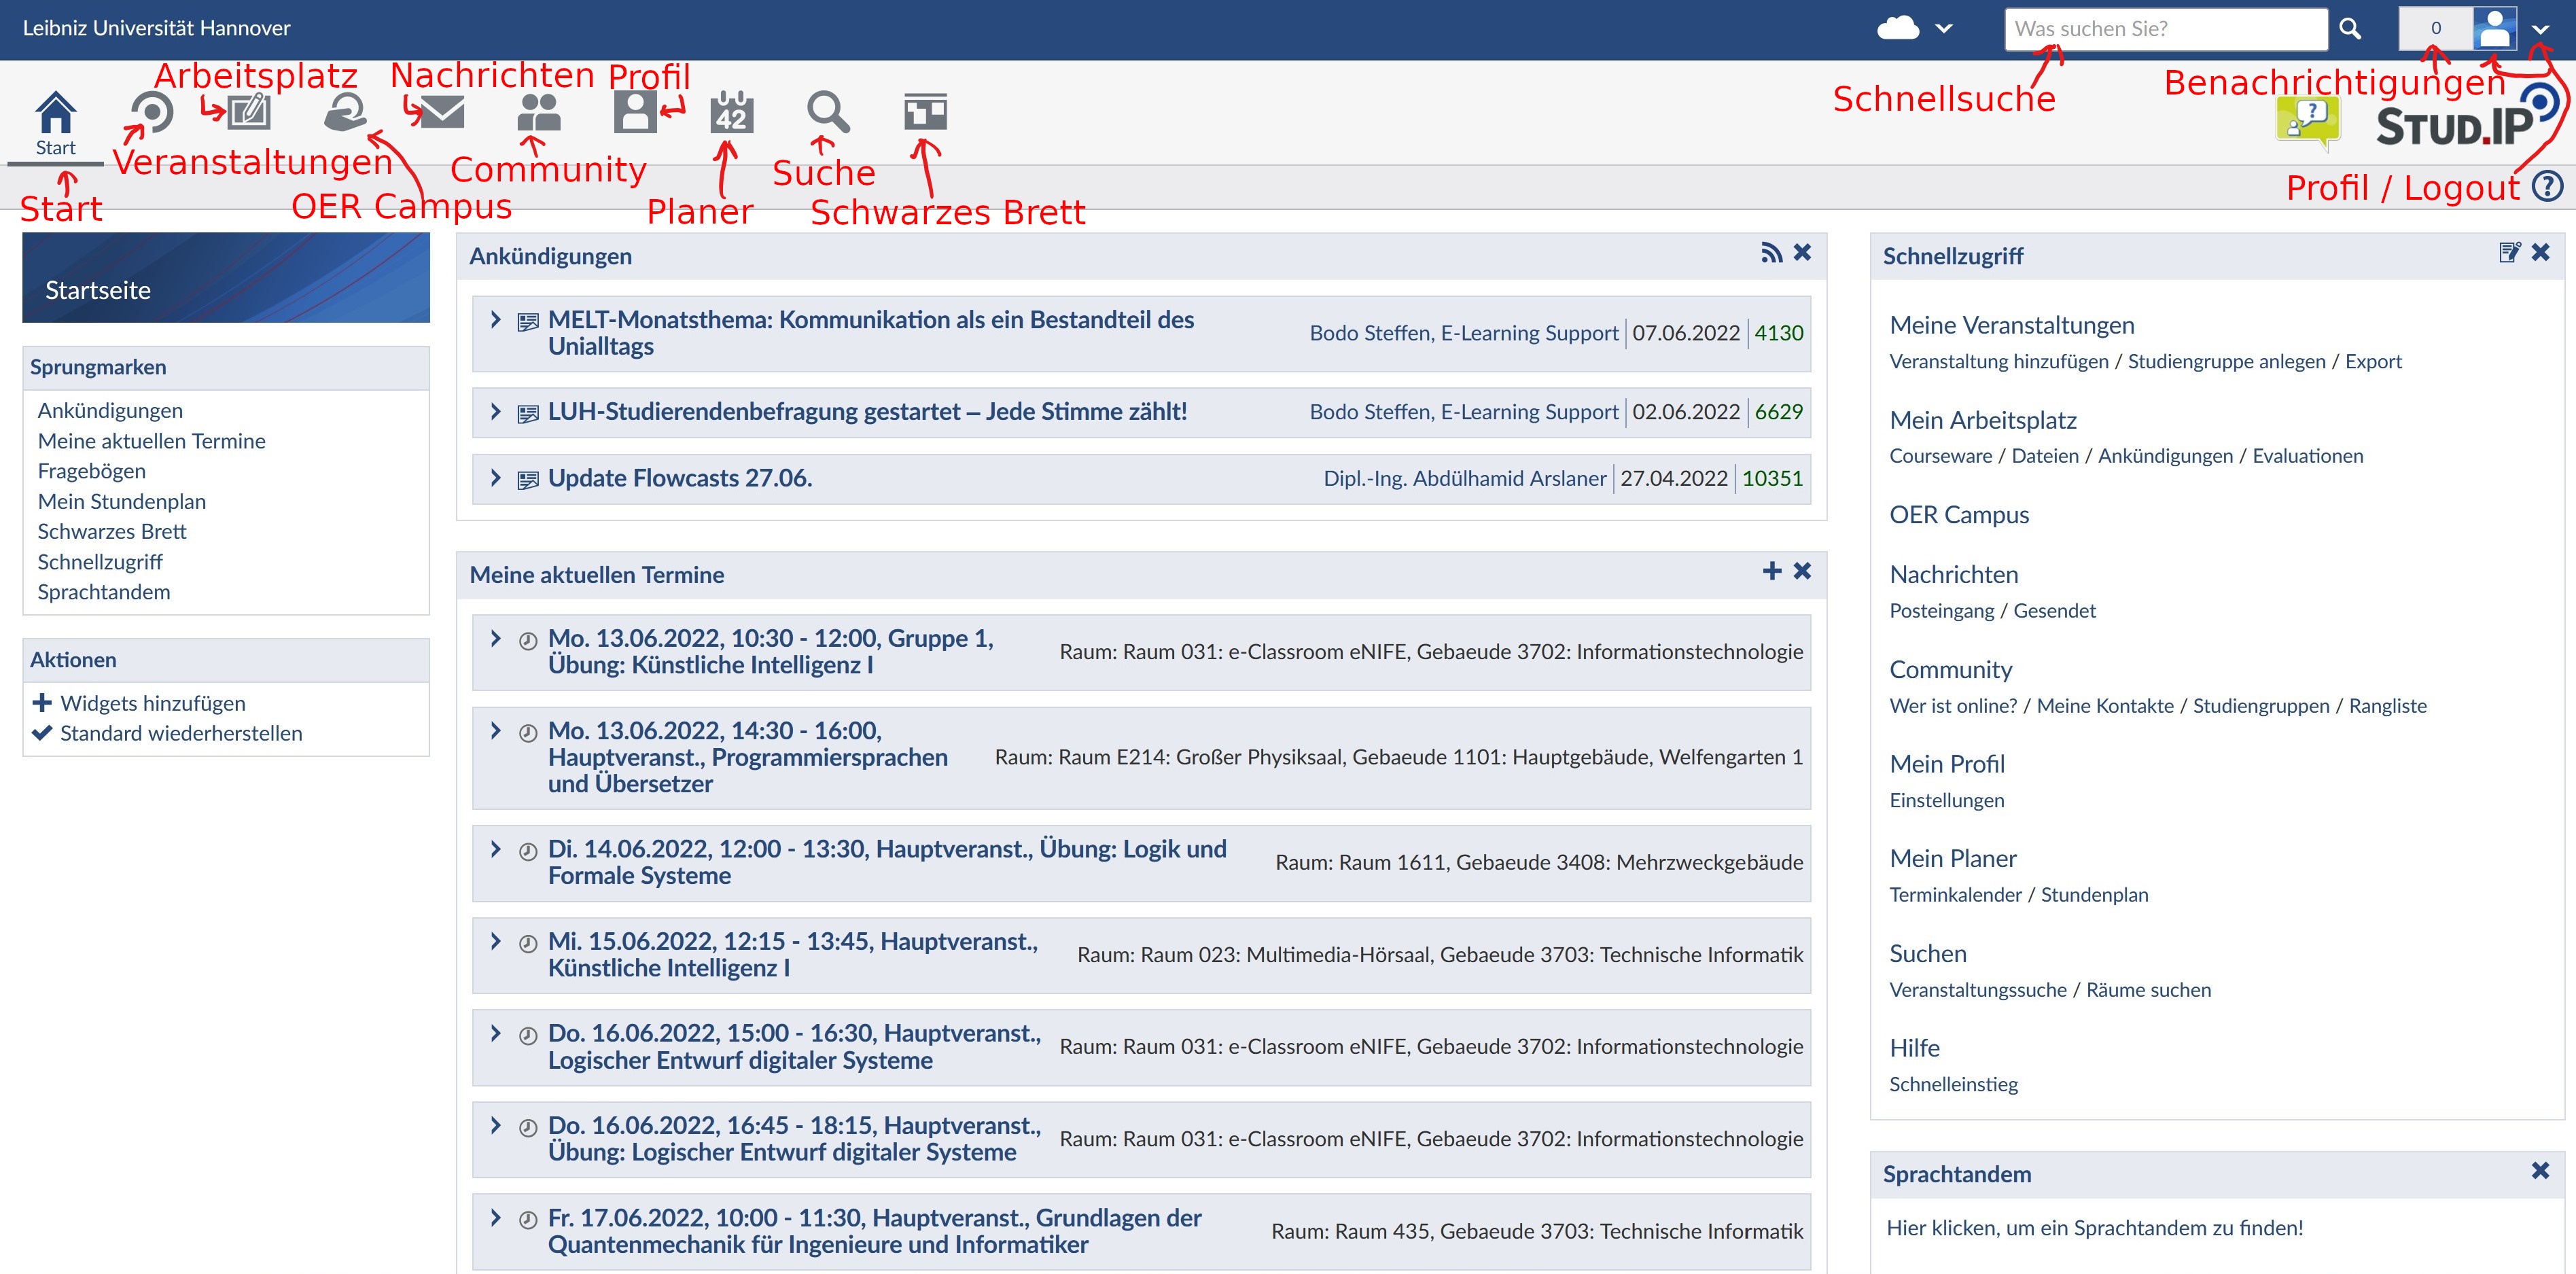Open the notifications counter showing 0
Image resolution: width=2576 pixels, height=1274 pixels.
click(x=2436, y=28)
